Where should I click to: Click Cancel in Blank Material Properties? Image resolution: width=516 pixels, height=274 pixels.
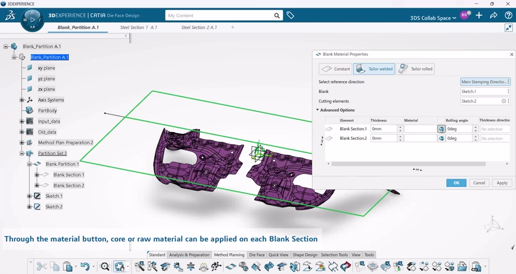(x=479, y=183)
